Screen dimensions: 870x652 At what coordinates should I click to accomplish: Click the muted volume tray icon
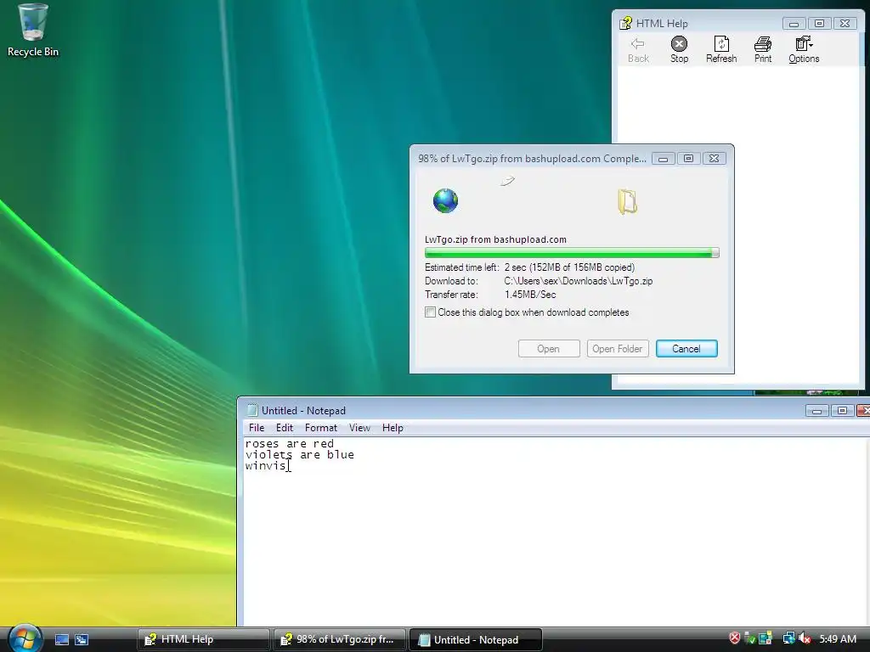pos(805,638)
